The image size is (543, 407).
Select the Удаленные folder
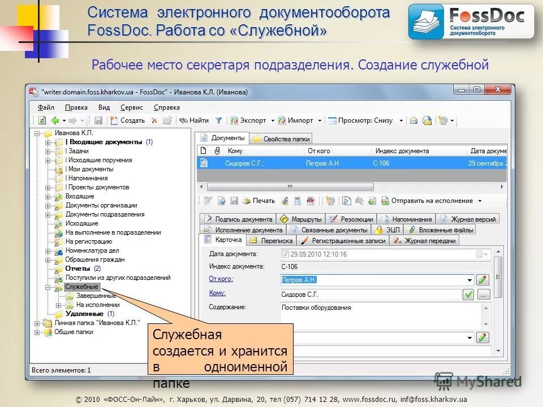click(x=84, y=314)
